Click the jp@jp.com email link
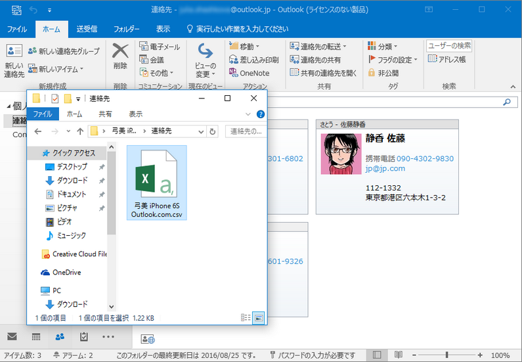Viewport: 522px width, 362px height. [x=385, y=168]
